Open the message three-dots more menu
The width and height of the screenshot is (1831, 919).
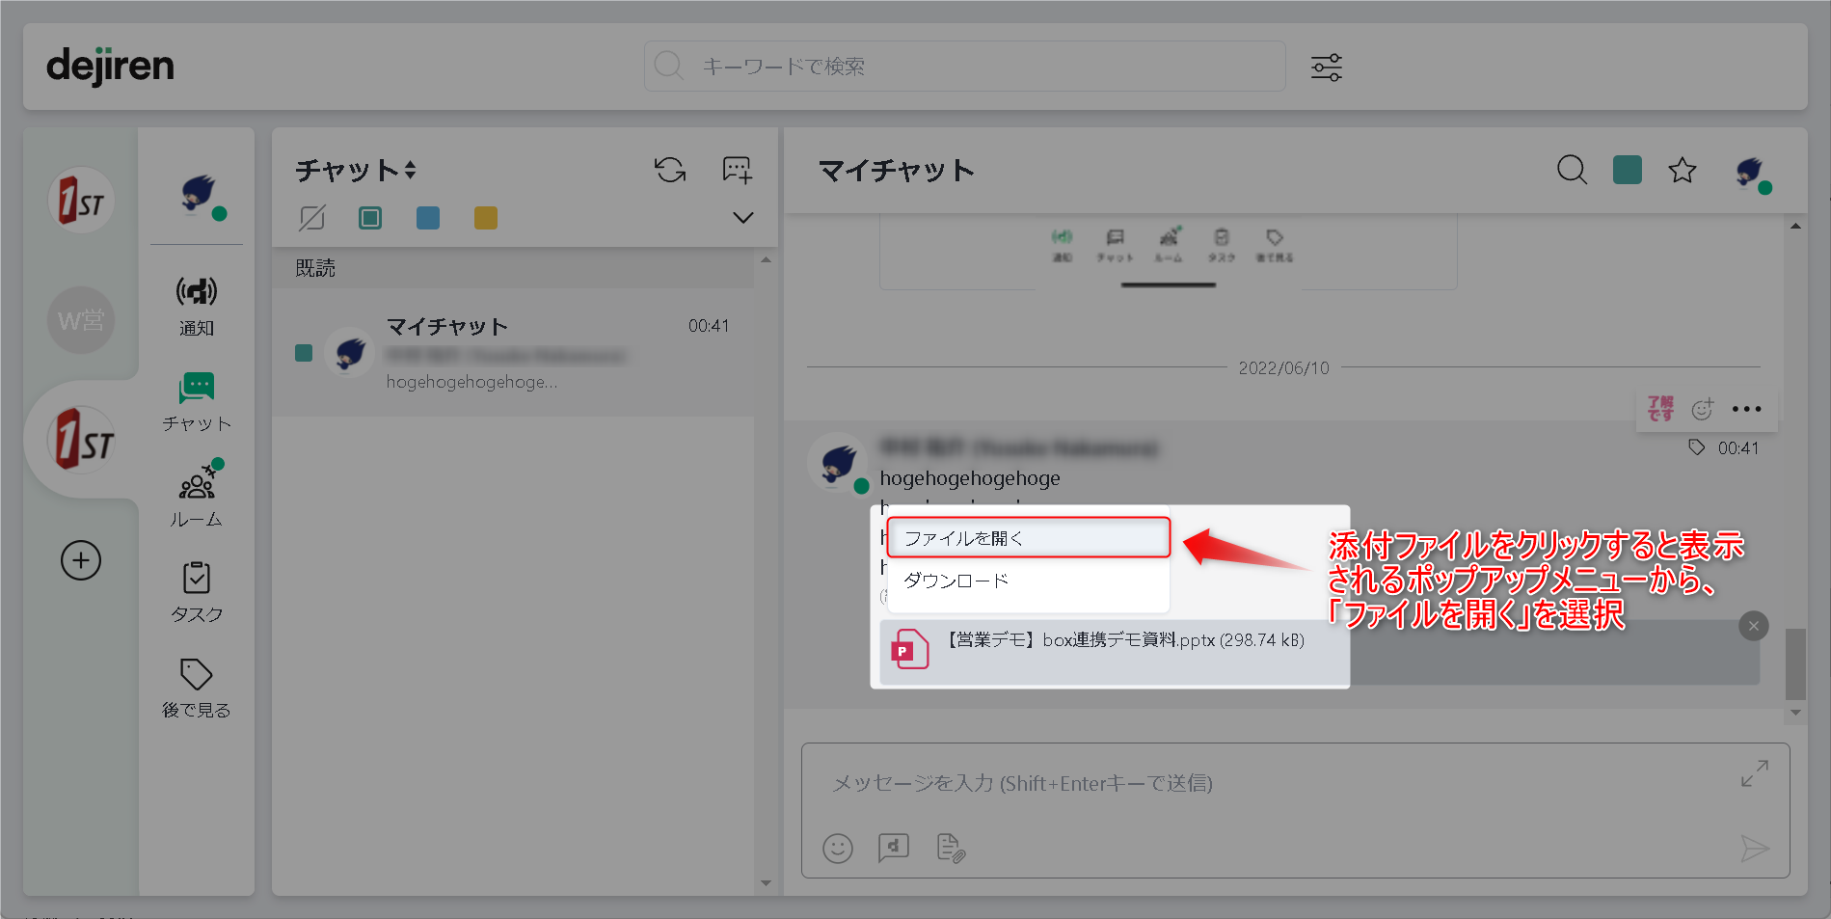1746,409
